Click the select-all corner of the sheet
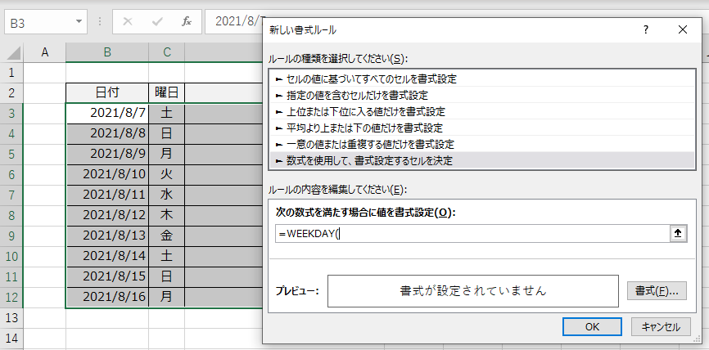Image resolution: width=709 pixels, height=350 pixels. tap(12, 52)
